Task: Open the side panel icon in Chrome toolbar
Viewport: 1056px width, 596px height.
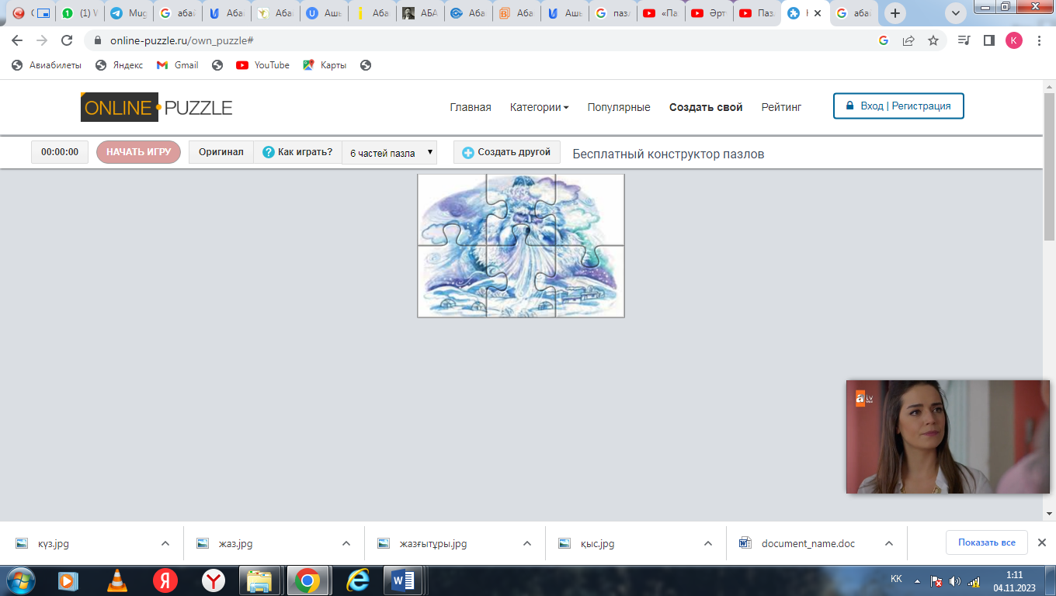Action: [x=989, y=40]
